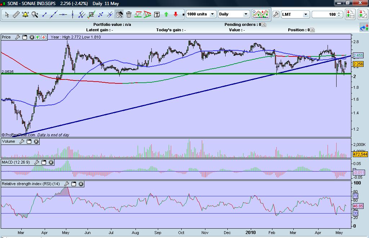The image size is (369, 238).
Task: Maximize the Volume panel
Action: click(x=29, y=142)
